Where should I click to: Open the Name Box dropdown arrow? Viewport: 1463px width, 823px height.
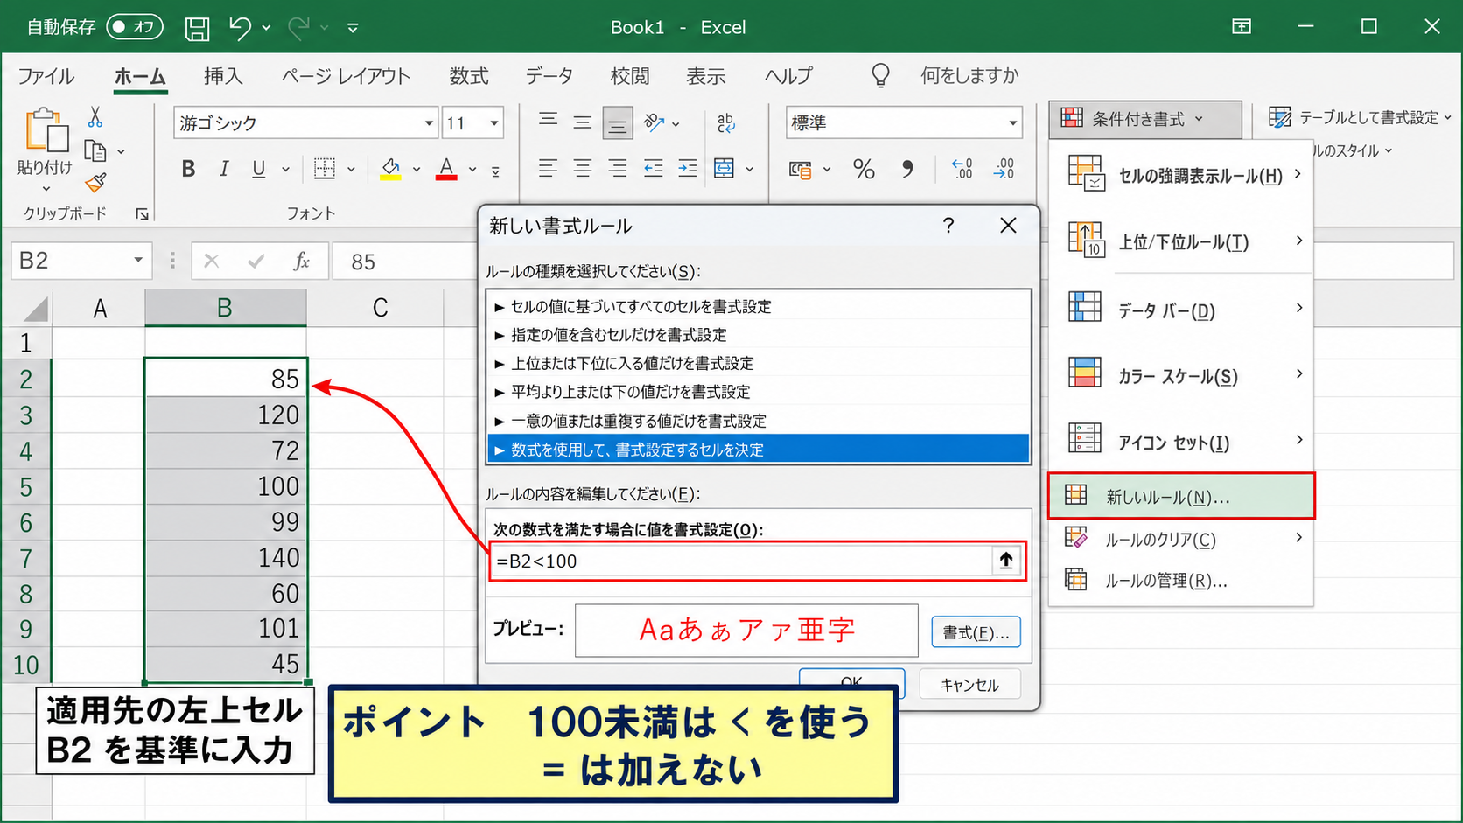pos(137,261)
